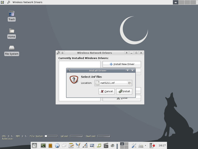This screenshot has height=149, width=198.
Task: Open the Trash desktop icon
Action: point(11,16)
